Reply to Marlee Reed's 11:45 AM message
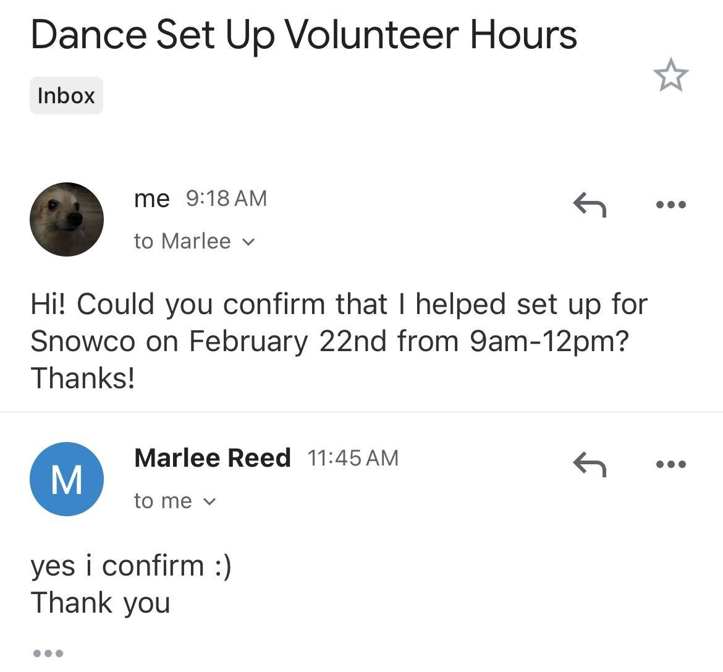 [590, 464]
